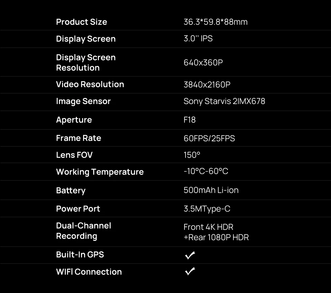Click the 500mAh Li-ion battery value
The width and height of the screenshot is (331, 293).
(x=211, y=190)
